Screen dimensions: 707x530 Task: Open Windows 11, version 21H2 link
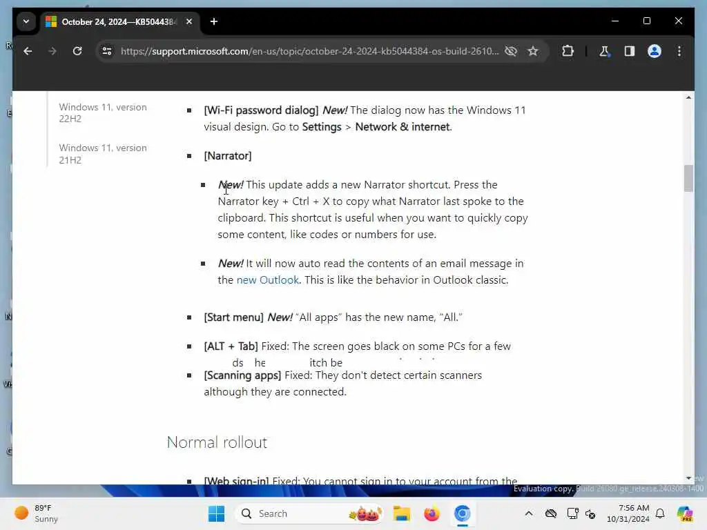point(103,154)
